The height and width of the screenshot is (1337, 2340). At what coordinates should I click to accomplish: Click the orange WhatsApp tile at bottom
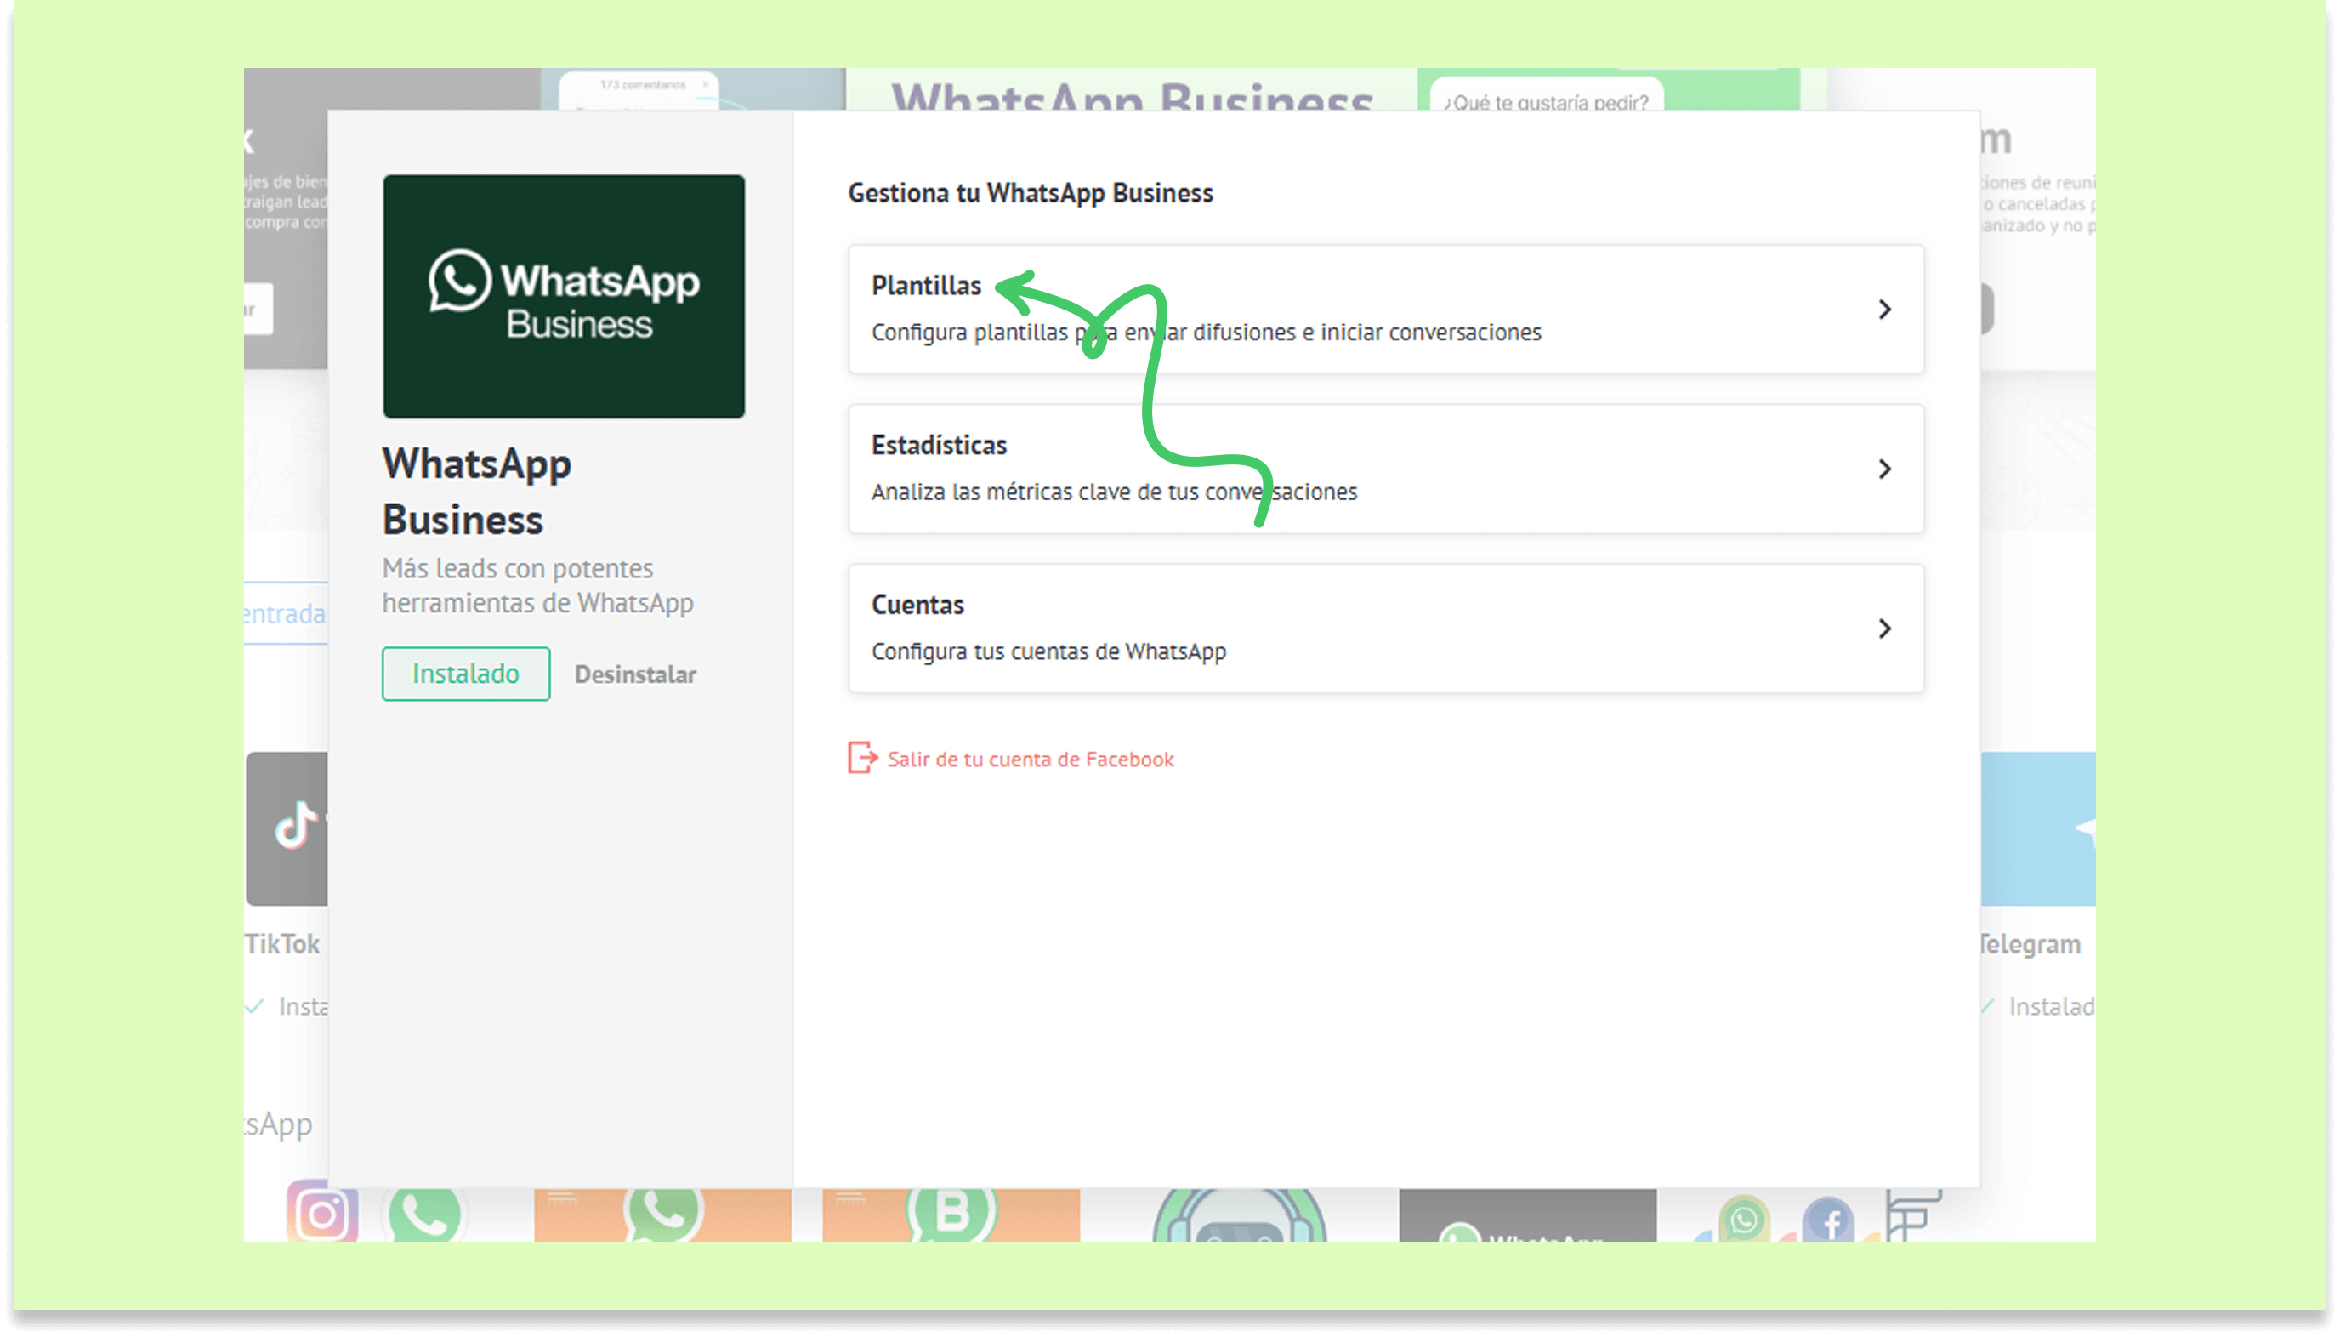click(x=662, y=1214)
